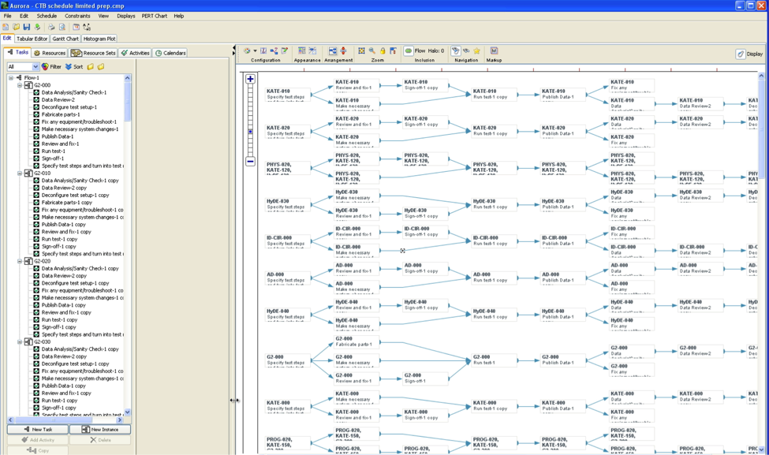Click the Save disk icon in toolbar

(26, 27)
